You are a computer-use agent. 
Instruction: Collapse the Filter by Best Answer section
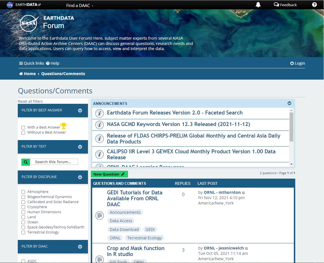80,111
